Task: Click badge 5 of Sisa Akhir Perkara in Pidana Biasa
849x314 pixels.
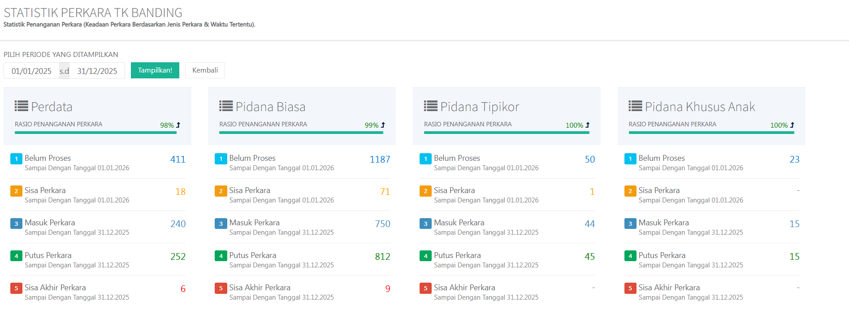Action: [x=221, y=288]
